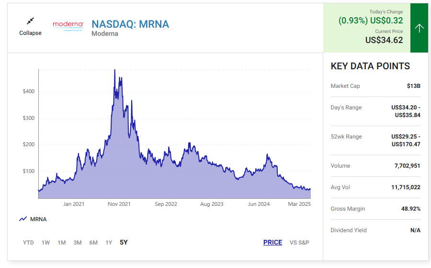Click the peak of the price chart
This screenshot has height=268, width=431.
(x=114, y=70)
